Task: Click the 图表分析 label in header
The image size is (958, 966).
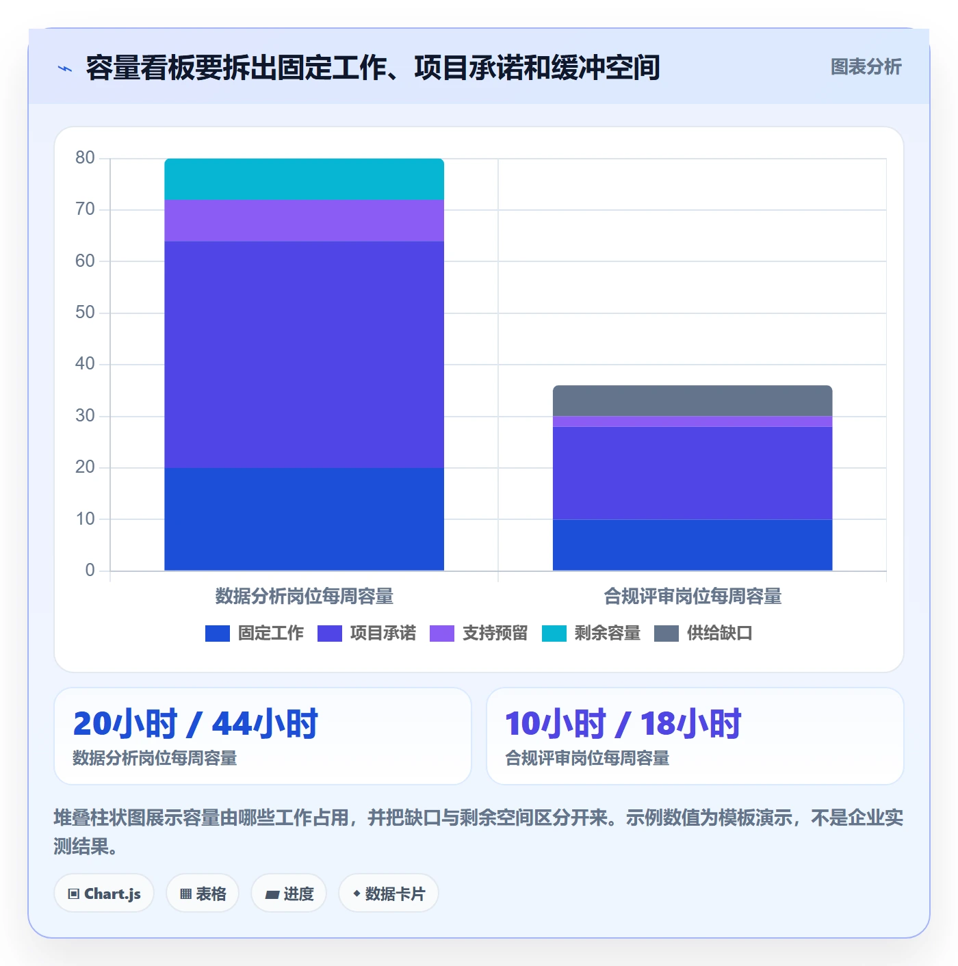Action: pos(866,67)
